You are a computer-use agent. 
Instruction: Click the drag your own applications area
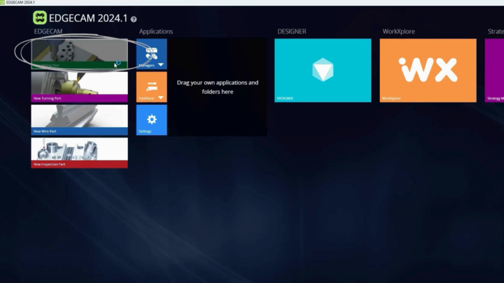pos(217,87)
